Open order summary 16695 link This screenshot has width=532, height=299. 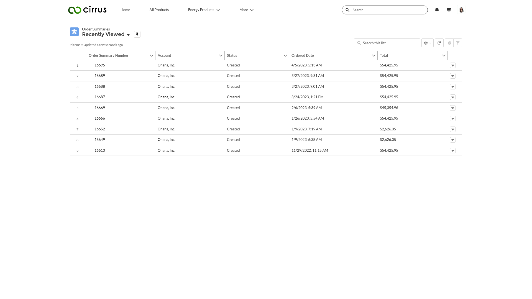(x=100, y=65)
